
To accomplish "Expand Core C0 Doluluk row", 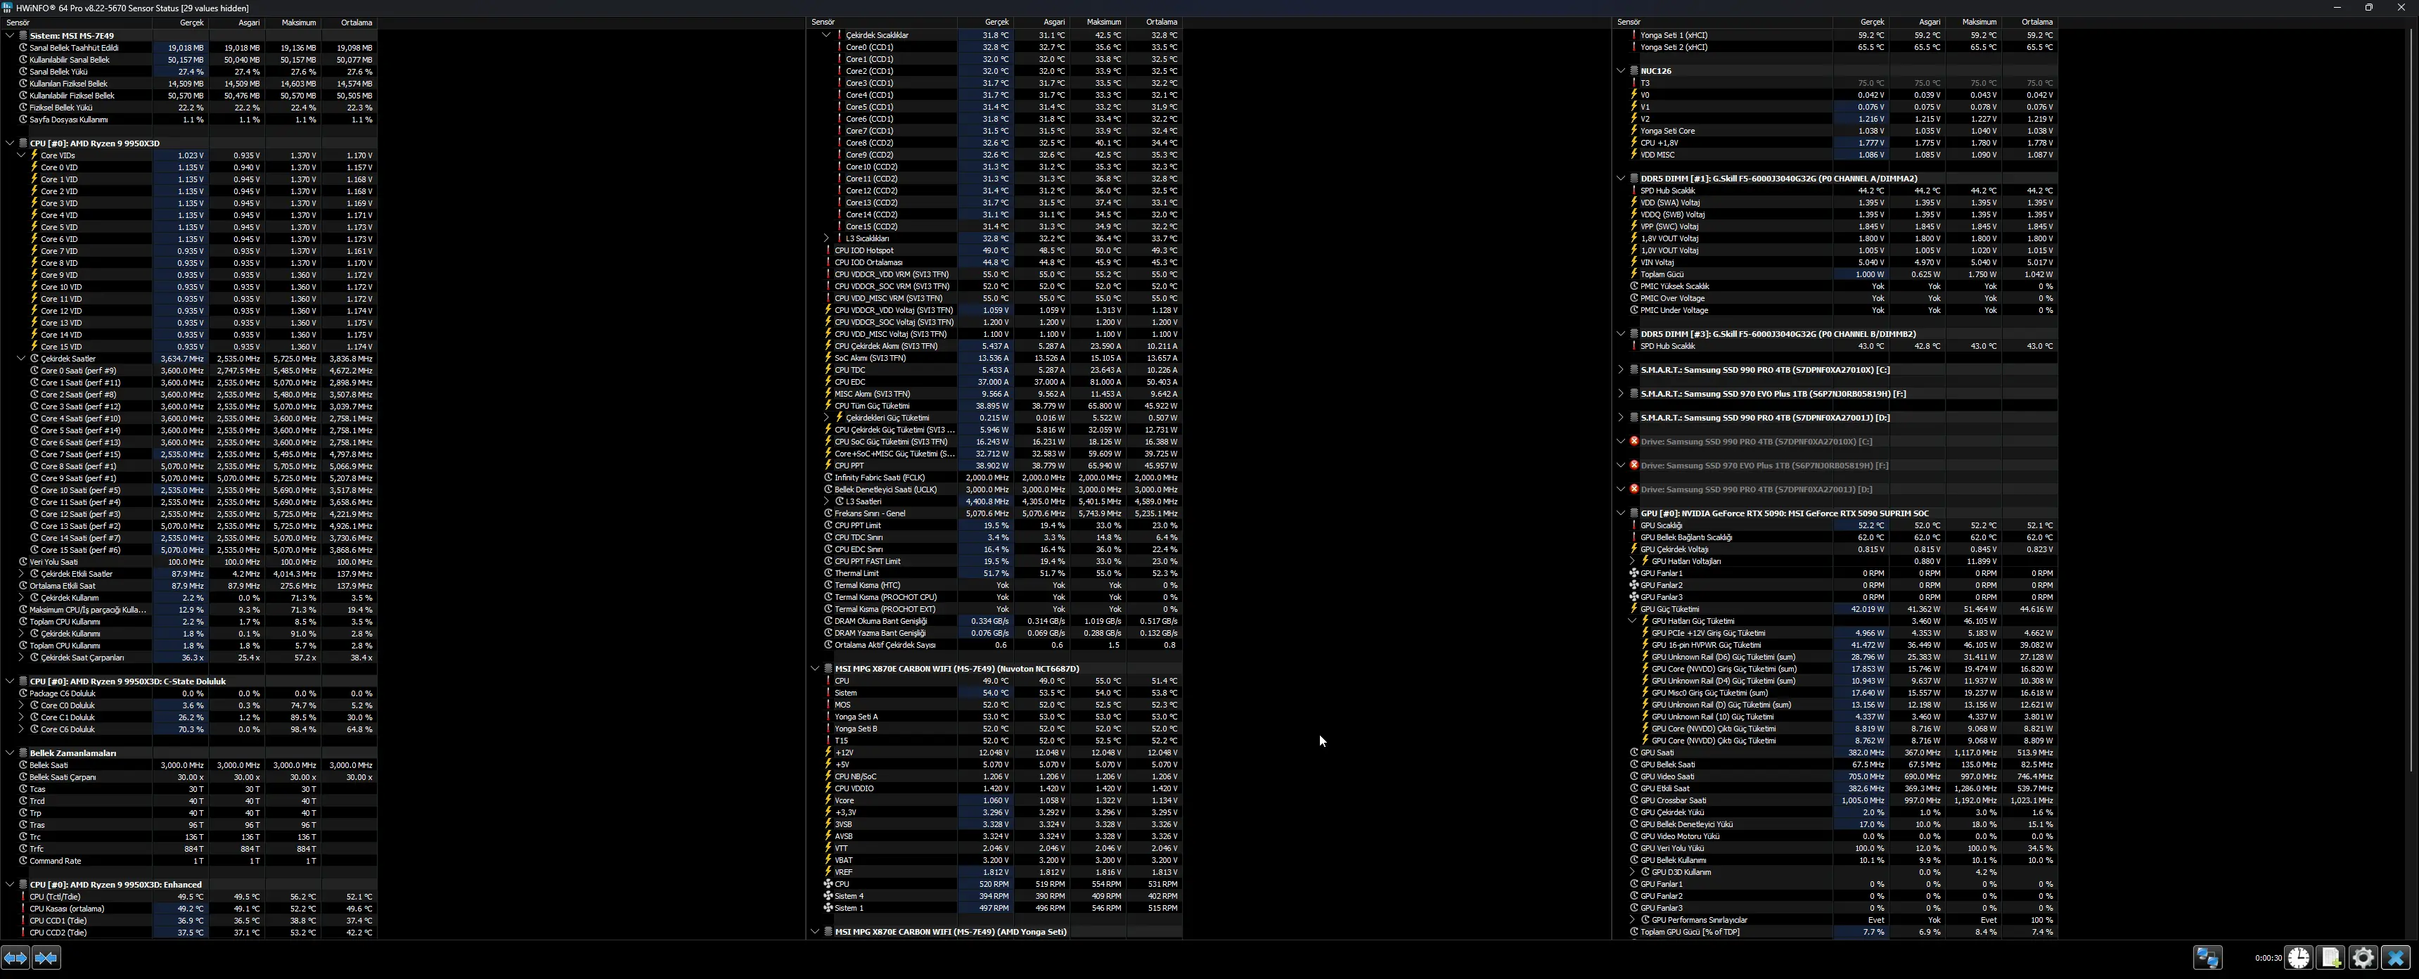I will 22,705.
